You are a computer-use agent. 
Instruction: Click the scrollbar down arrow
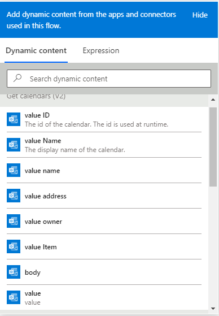click(213, 309)
